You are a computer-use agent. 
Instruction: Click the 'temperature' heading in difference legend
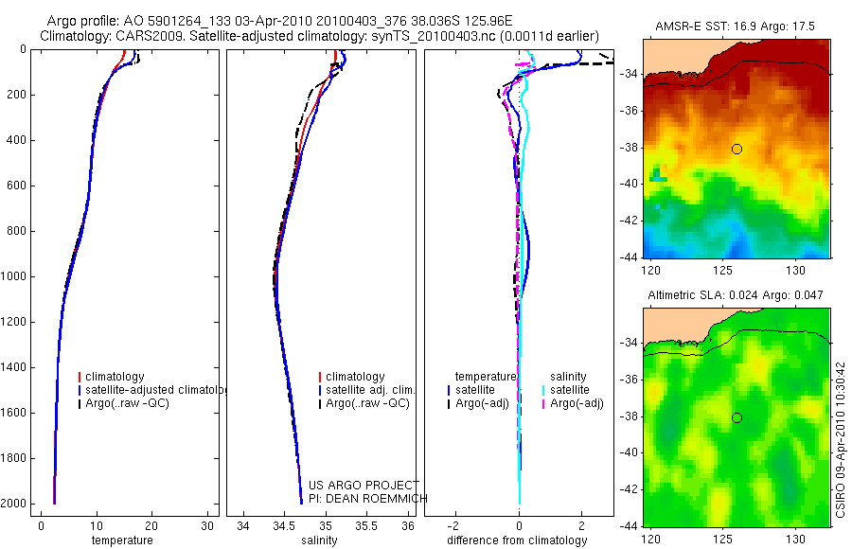(486, 377)
